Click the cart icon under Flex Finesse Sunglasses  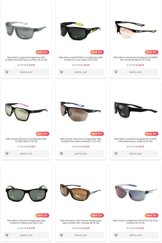point(62,235)
